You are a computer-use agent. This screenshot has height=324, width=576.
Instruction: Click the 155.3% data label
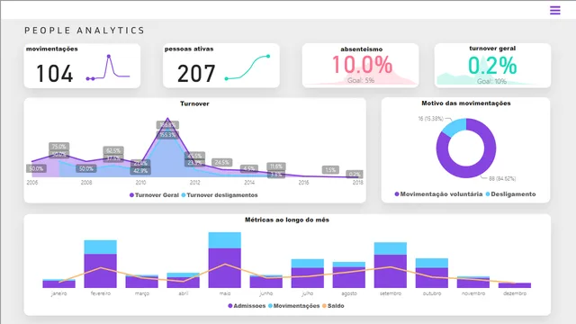[167, 135]
